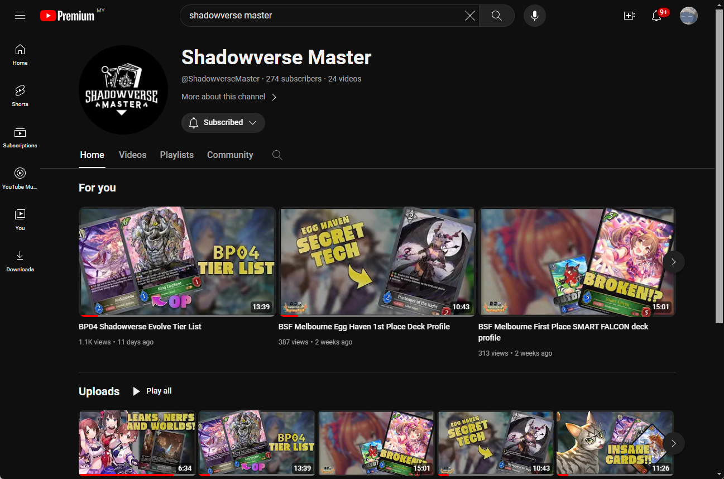Open the account avatar menu
This screenshot has width=724, height=479.
[x=689, y=16]
